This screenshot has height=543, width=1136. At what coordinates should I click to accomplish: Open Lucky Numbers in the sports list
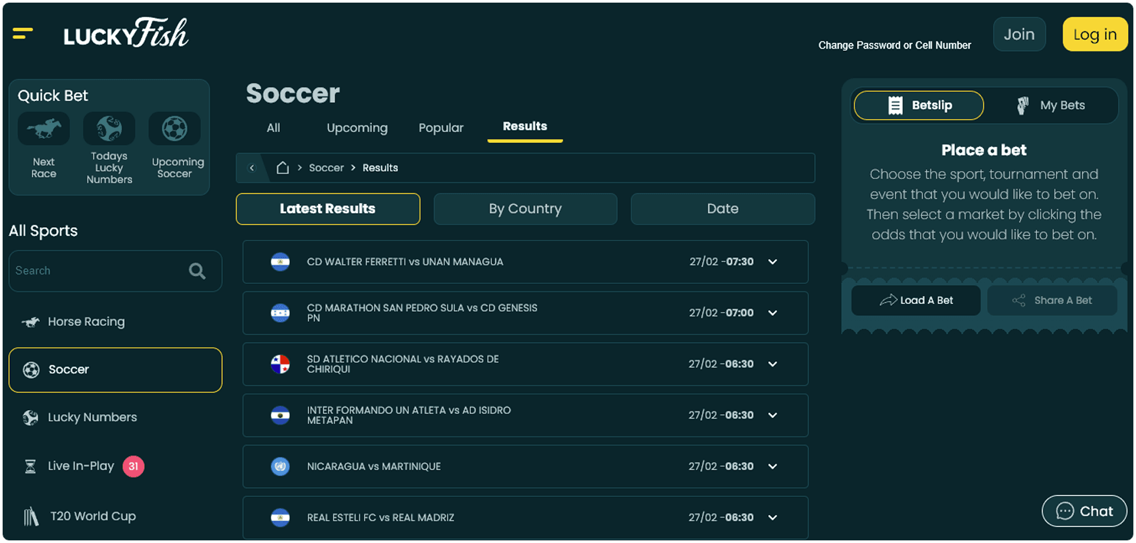pos(115,417)
